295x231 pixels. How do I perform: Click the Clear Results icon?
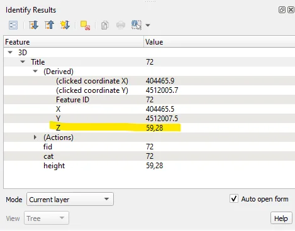85,25
